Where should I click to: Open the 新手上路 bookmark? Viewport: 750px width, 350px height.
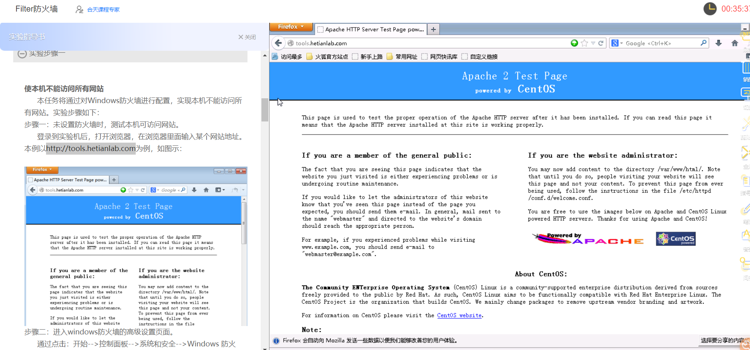[367, 57]
